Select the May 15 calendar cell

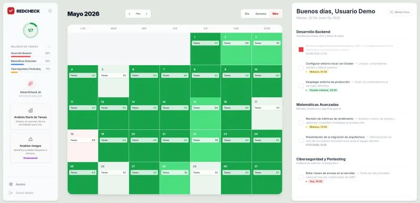[x=205, y=114]
